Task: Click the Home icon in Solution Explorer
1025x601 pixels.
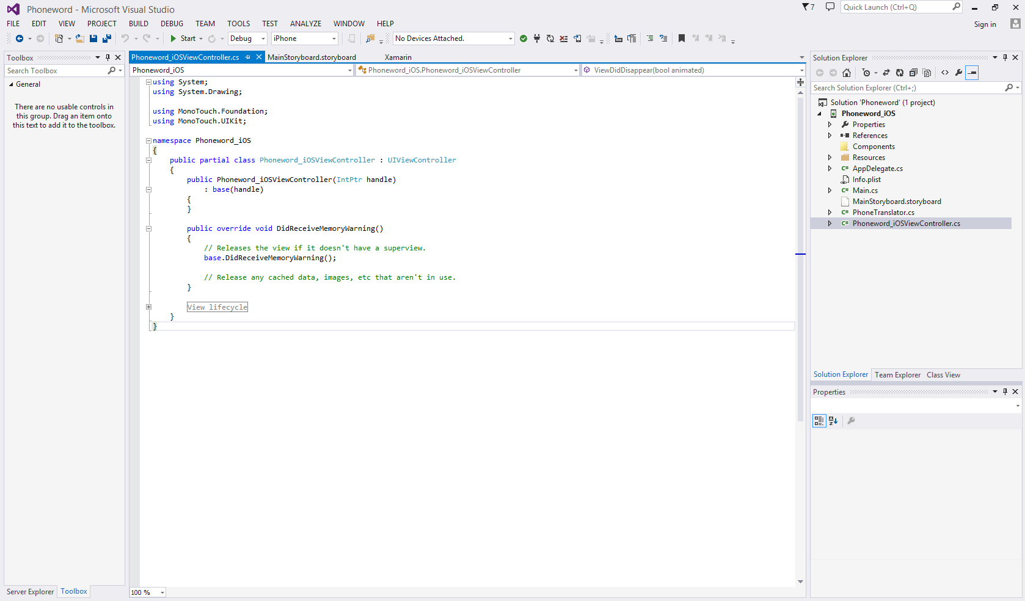Action: 847,73
